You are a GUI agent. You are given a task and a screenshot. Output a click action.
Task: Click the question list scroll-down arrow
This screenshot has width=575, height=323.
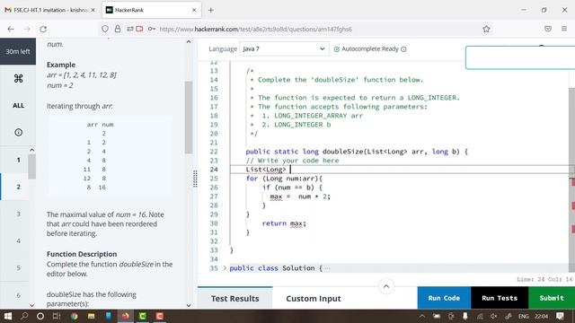pos(32,305)
